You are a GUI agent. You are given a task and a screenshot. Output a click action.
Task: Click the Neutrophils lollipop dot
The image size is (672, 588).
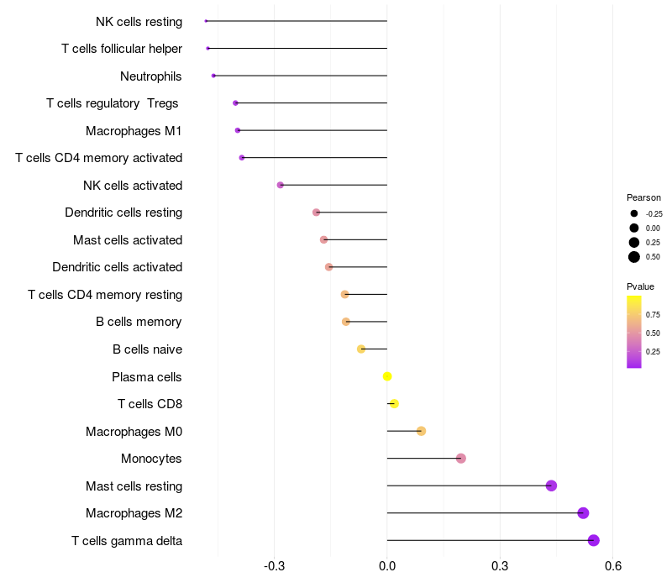tap(213, 76)
